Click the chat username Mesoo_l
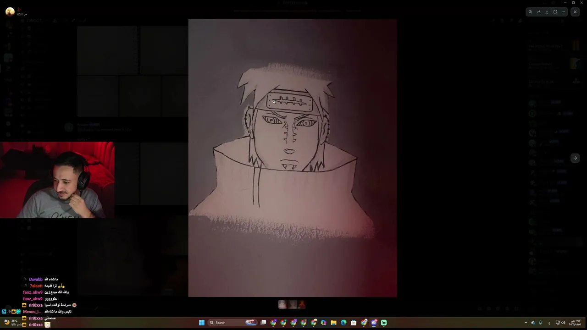The height and width of the screenshot is (330, 587). (x=32, y=312)
